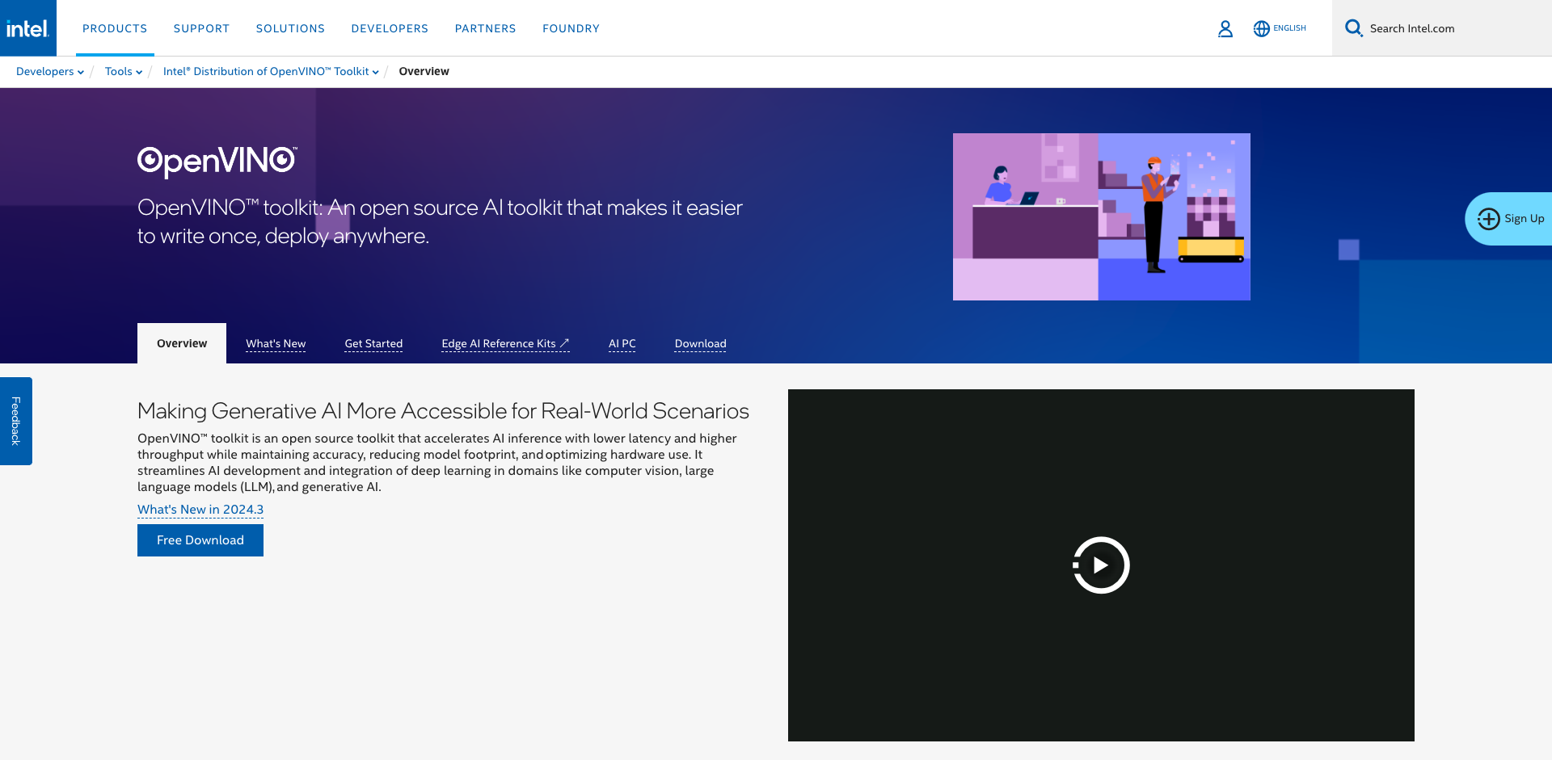This screenshot has height=760, width=1552.
Task: Click the hero illustration image
Action: click(x=1102, y=217)
